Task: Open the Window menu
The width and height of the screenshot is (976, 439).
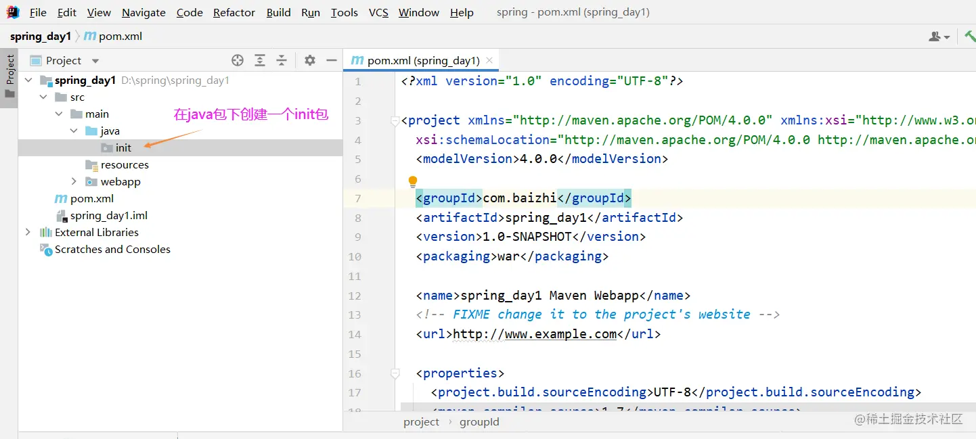Action: pyautogui.click(x=419, y=12)
